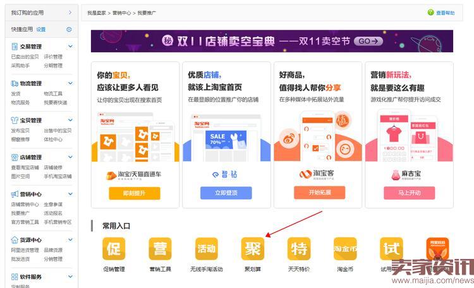This screenshot has width=474, height=288.
Task: Click the 店铺管理 shop icon
Action: pos(15,157)
